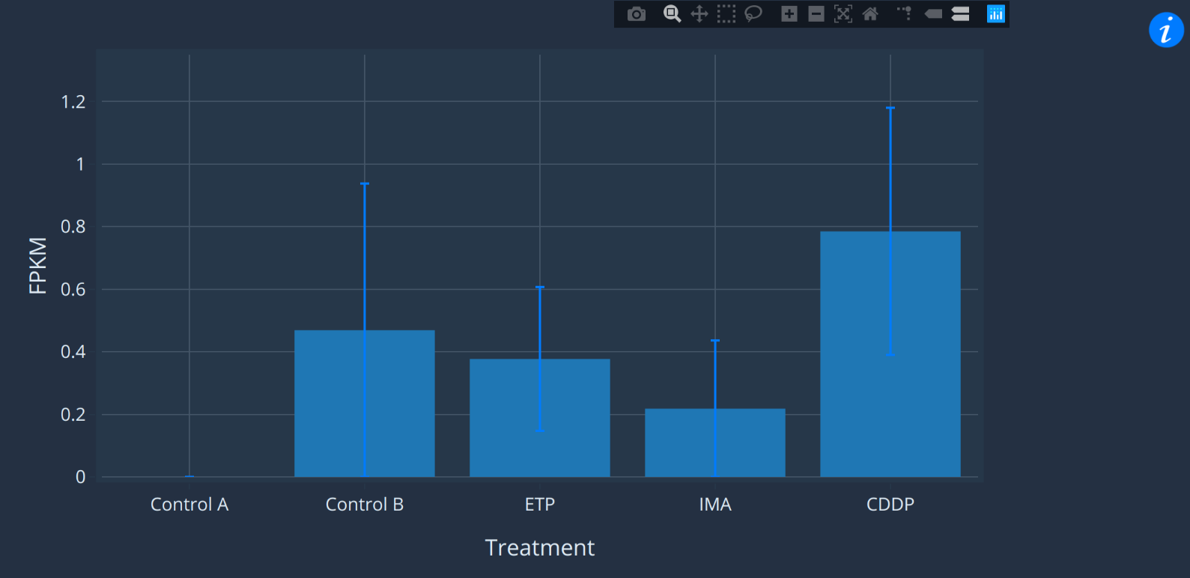
Task: Click the Zoom Out minus button
Action: tap(816, 14)
